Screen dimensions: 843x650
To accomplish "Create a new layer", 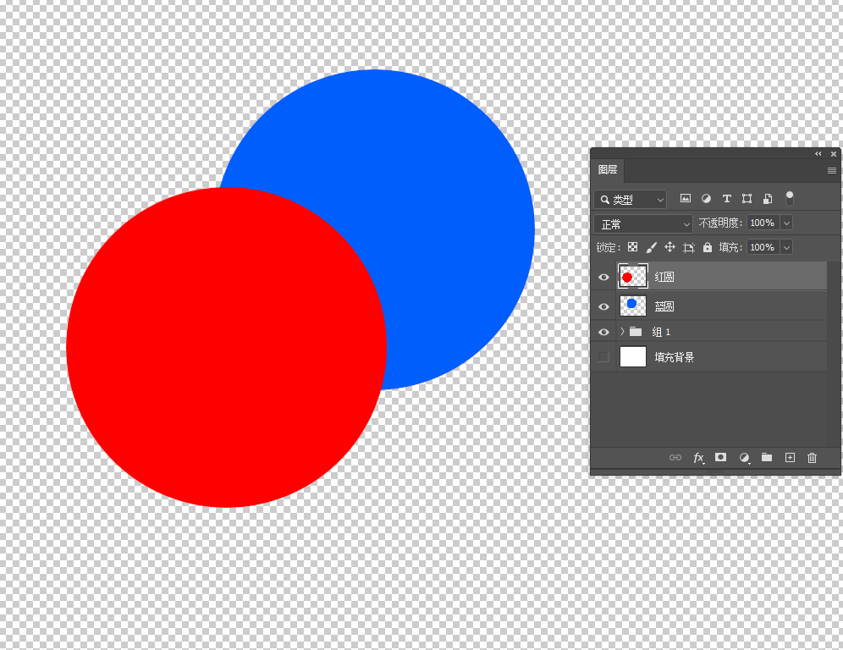I will pyautogui.click(x=790, y=458).
